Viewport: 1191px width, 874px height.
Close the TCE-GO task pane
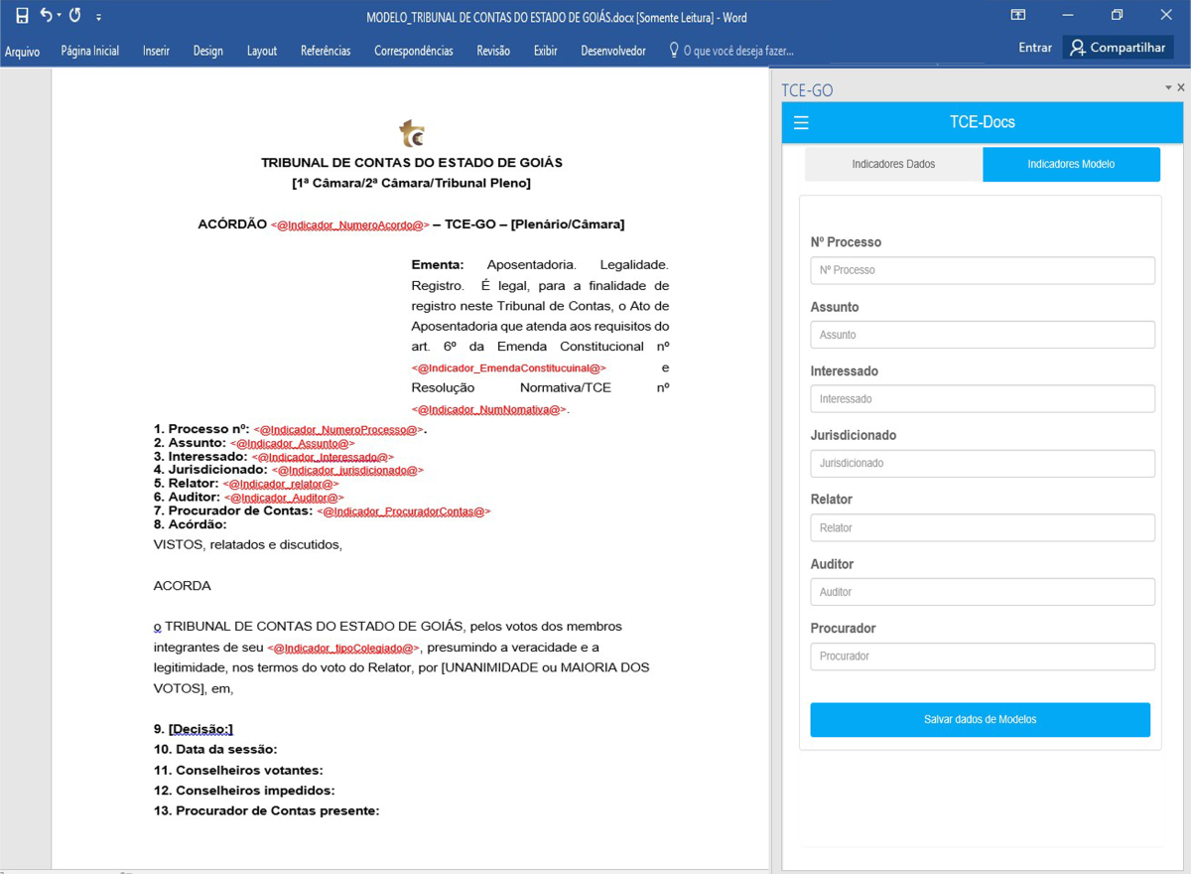pyautogui.click(x=1181, y=88)
